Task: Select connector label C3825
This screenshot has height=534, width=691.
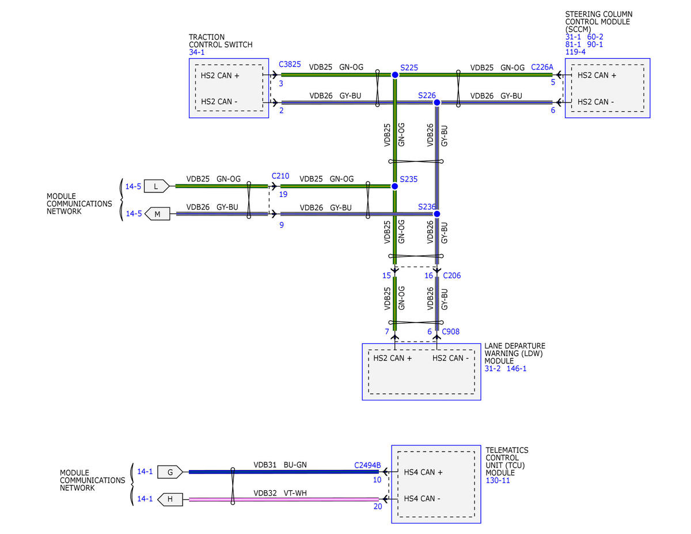Action: point(290,65)
